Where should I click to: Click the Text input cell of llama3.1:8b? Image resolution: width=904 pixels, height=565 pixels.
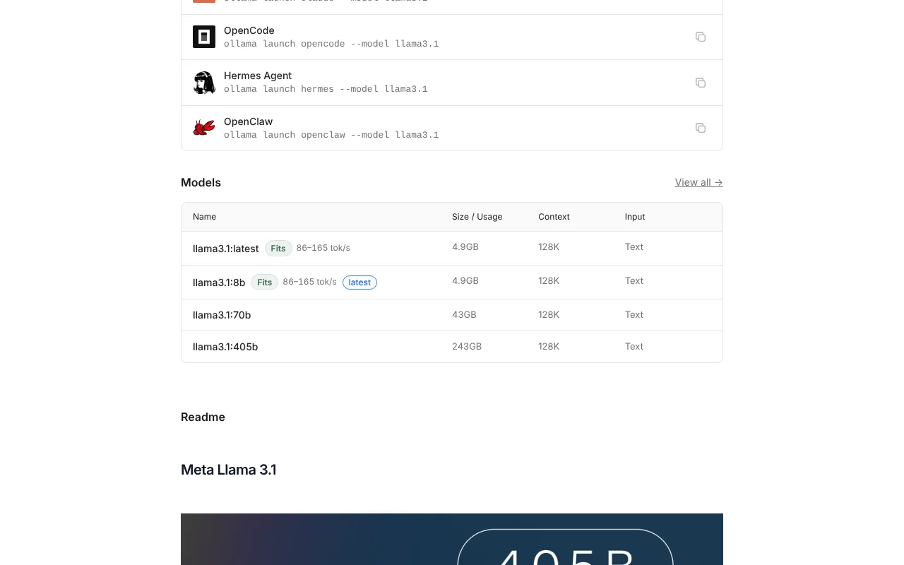[634, 280]
